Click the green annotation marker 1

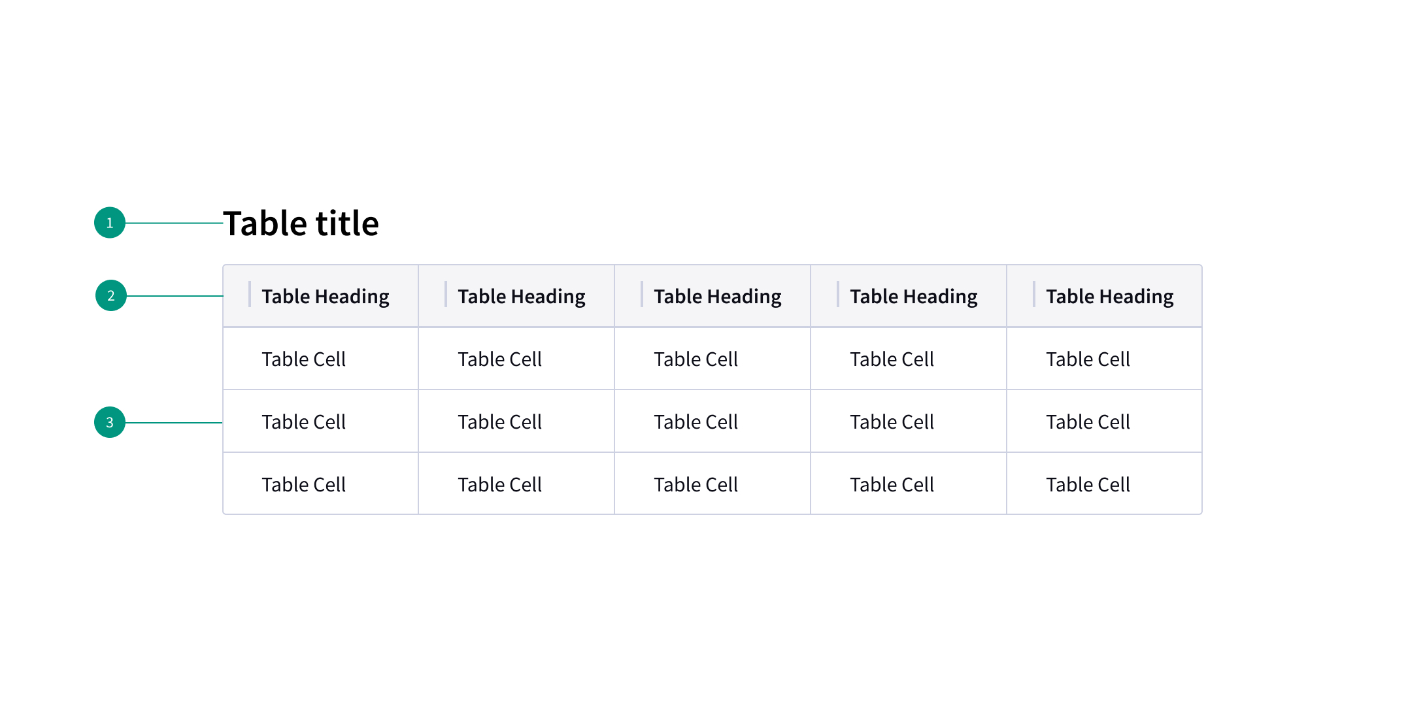click(x=110, y=223)
